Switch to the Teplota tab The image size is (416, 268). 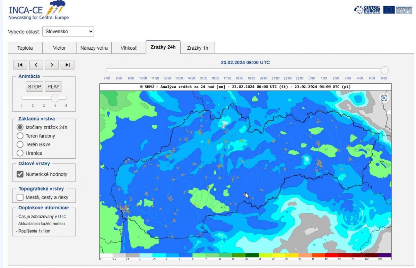coord(25,48)
